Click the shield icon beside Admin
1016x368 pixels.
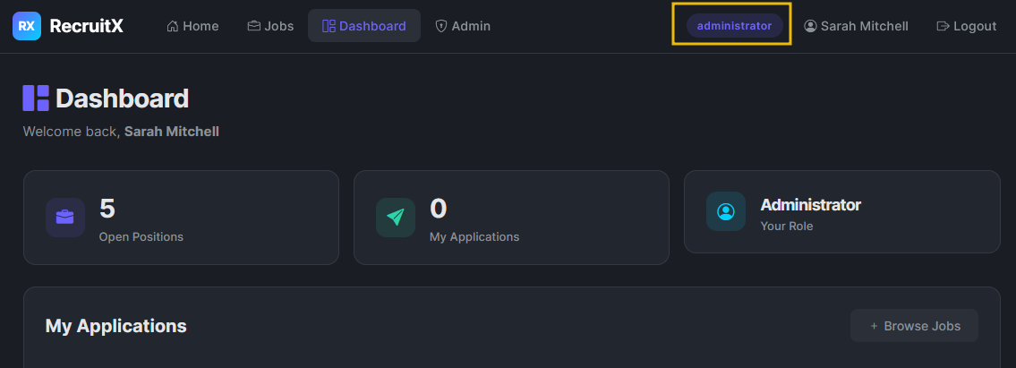pos(441,26)
